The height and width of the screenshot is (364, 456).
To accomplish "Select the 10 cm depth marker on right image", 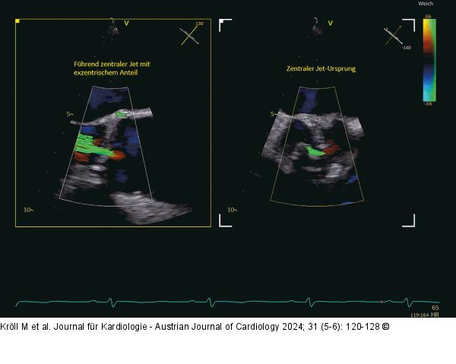I will click(x=232, y=208).
